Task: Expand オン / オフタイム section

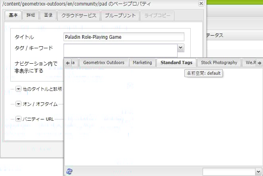Action: 18,104
